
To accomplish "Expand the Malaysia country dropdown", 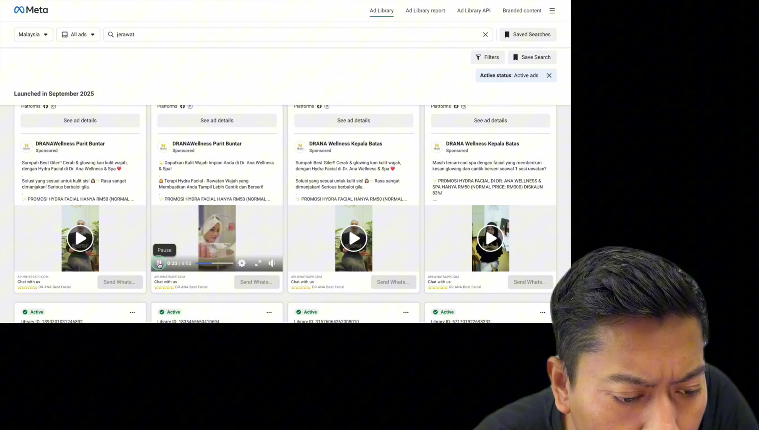I will (33, 35).
